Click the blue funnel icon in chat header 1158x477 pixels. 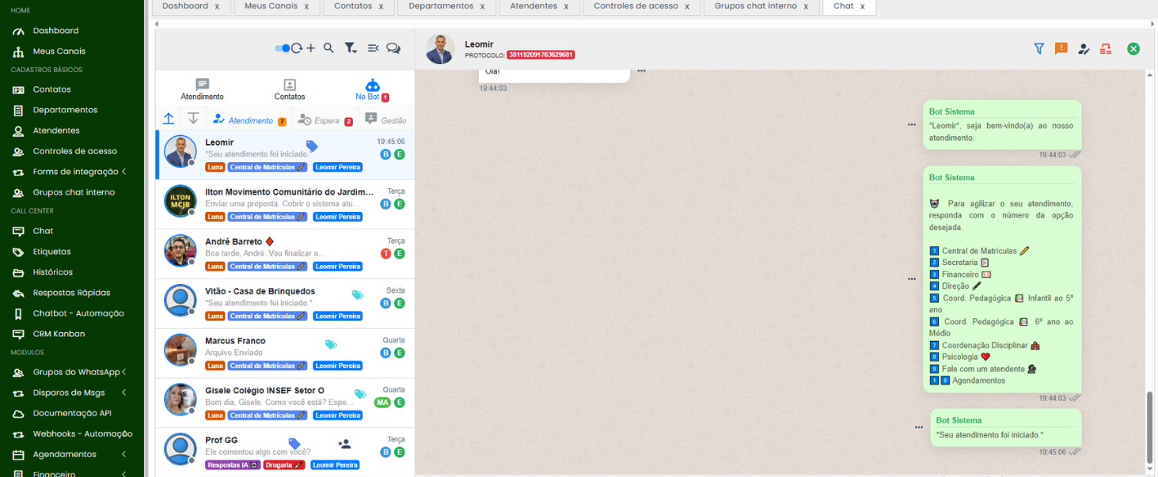coord(1038,49)
